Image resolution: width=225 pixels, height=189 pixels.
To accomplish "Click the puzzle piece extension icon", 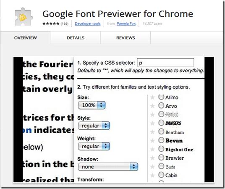I will pos(24,17).
